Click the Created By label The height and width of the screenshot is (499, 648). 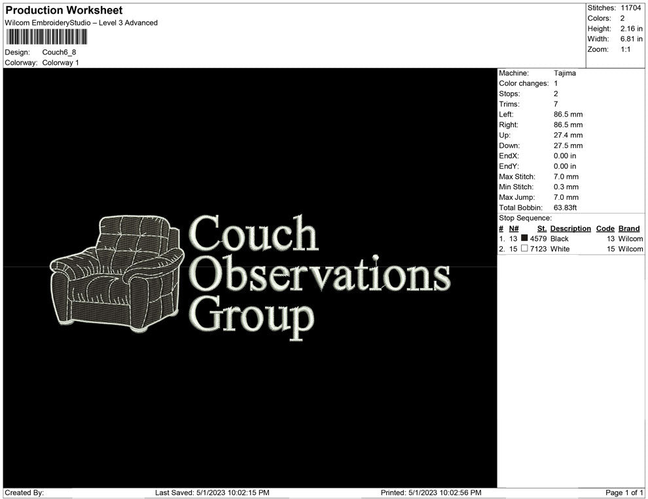coord(24,493)
